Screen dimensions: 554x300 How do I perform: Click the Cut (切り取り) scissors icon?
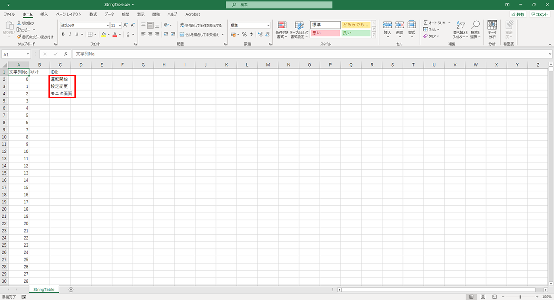[x=19, y=23]
